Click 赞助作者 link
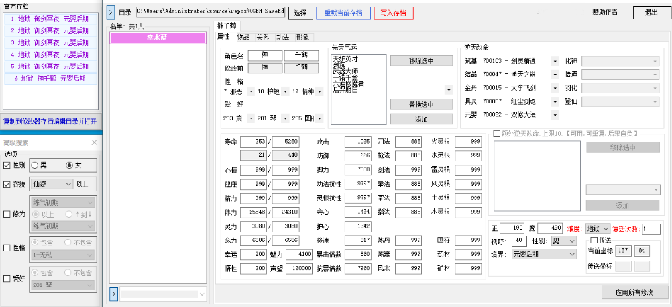 [604, 13]
